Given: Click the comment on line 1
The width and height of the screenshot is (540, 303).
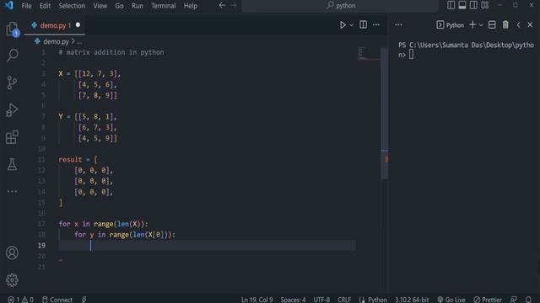Looking at the screenshot, I should pyautogui.click(x=111, y=52).
